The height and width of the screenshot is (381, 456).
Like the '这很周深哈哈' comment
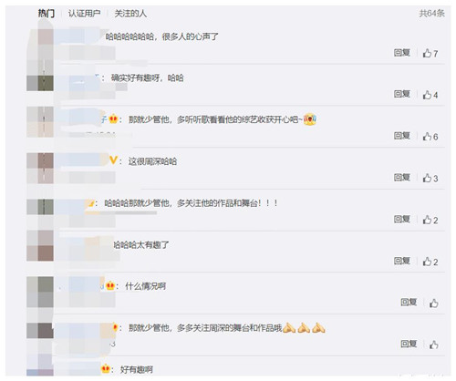click(430, 179)
